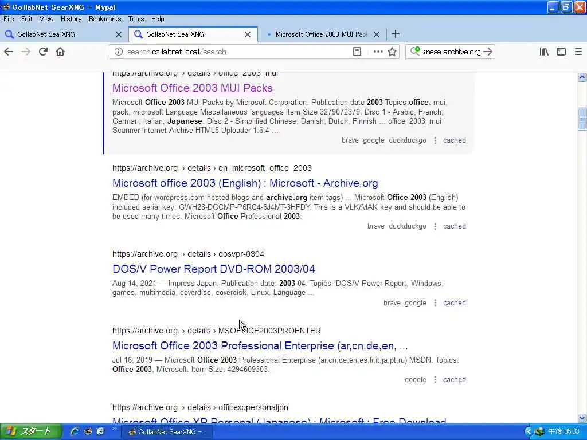This screenshot has height=440, width=587.
Task: Open the Library icon
Action: pos(544,52)
